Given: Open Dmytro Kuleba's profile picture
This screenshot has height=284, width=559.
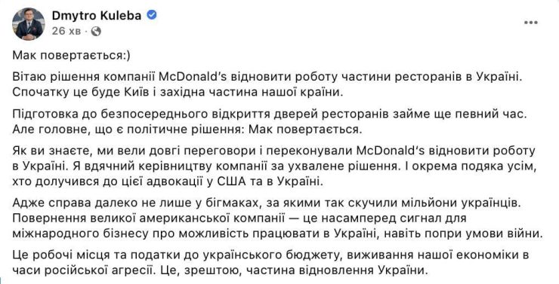Looking at the screenshot, I should pyautogui.click(x=29, y=24).
